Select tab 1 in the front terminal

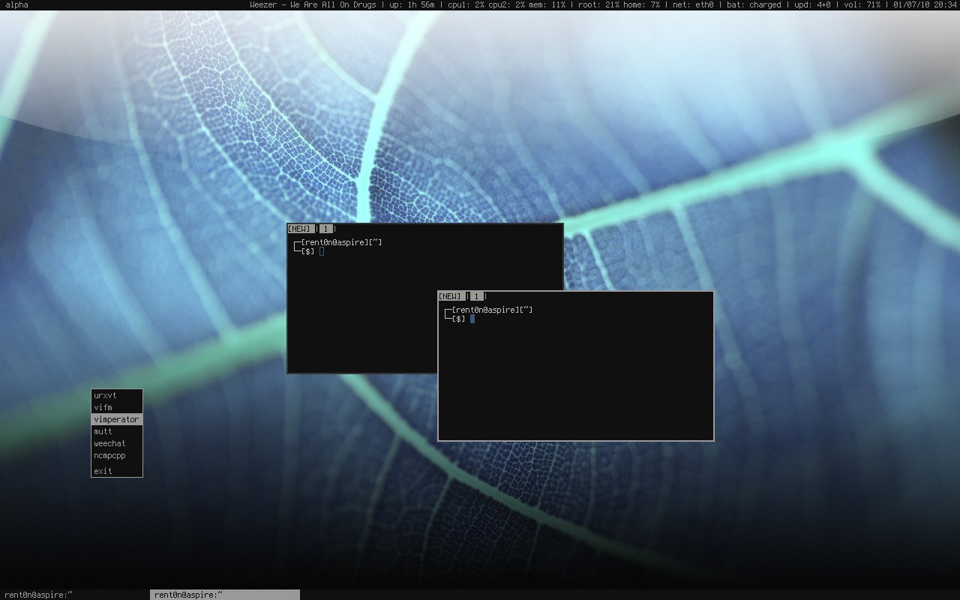(477, 296)
